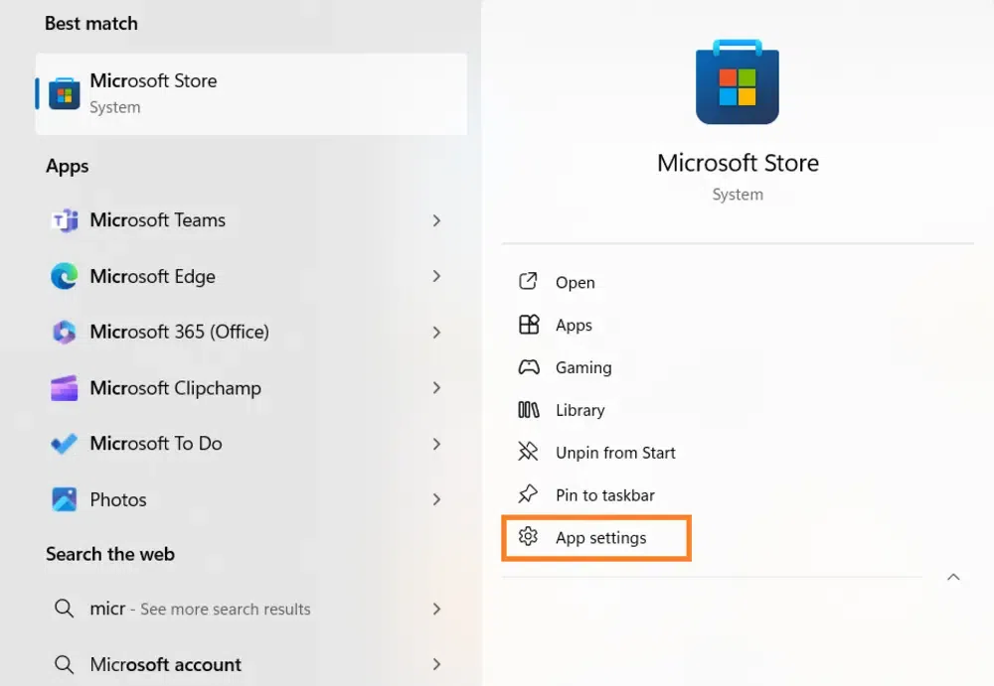Expand the Microsoft Clipchamp result chevron
This screenshot has width=994, height=686.
436,388
